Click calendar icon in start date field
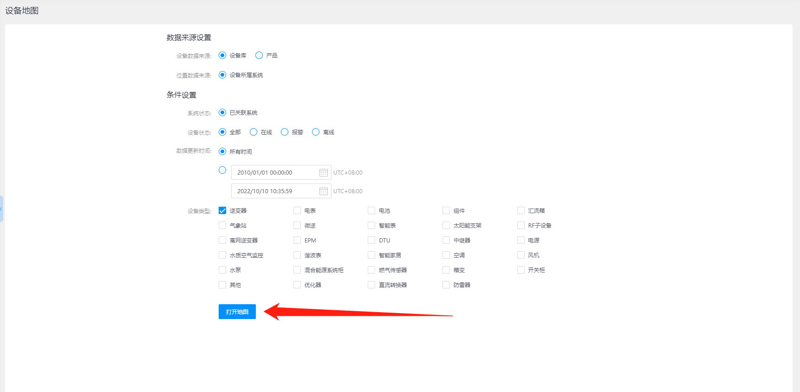The height and width of the screenshot is (392, 800). [x=324, y=173]
